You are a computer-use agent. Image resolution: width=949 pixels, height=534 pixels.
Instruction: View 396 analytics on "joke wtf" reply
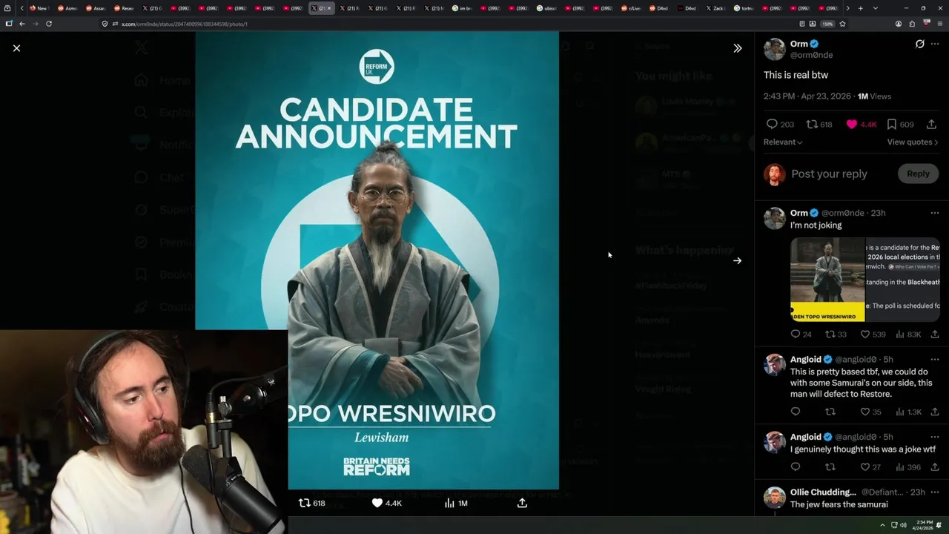908,467
